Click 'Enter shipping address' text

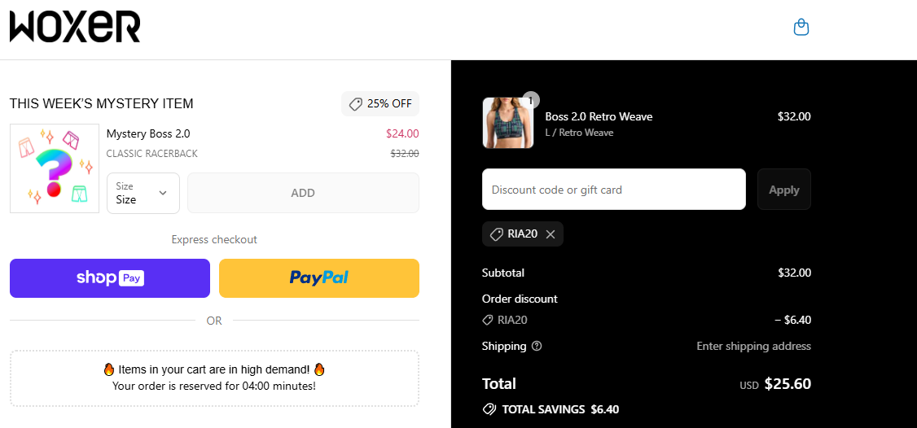(x=754, y=346)
